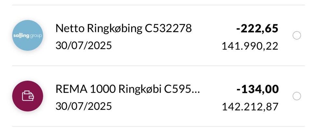The width and height of the screenshot is (312, 136).
Task: Select the radio button for the REMA 1000 transaction
Action: pyautogui.click(x=297, y=96)
